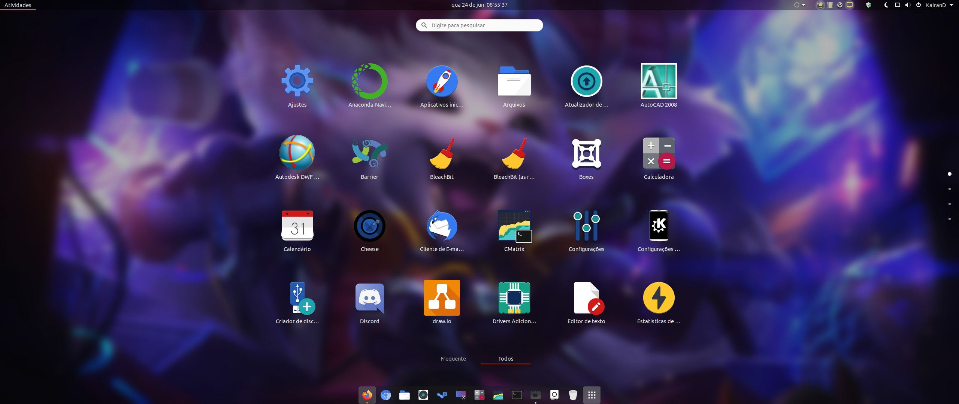Open the date and time menu

479,5
